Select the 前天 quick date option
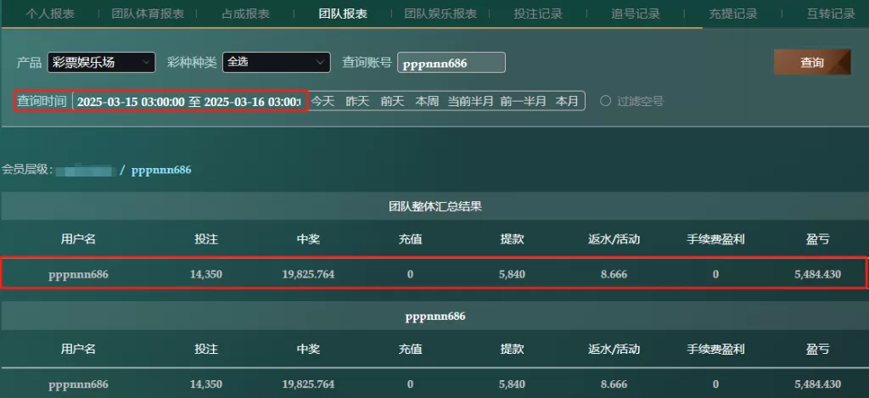Screen dimensions: 869x398 pyautogui.click(x=392, y=102)
